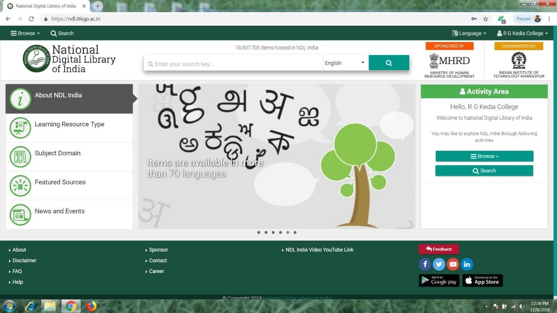Open the Language menu in top bar
This screenshot has height=313, width=557.
click(469, 33)
